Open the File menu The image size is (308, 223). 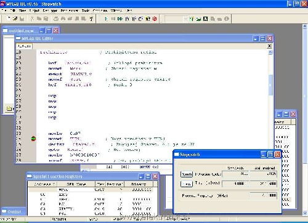[4, 10]
